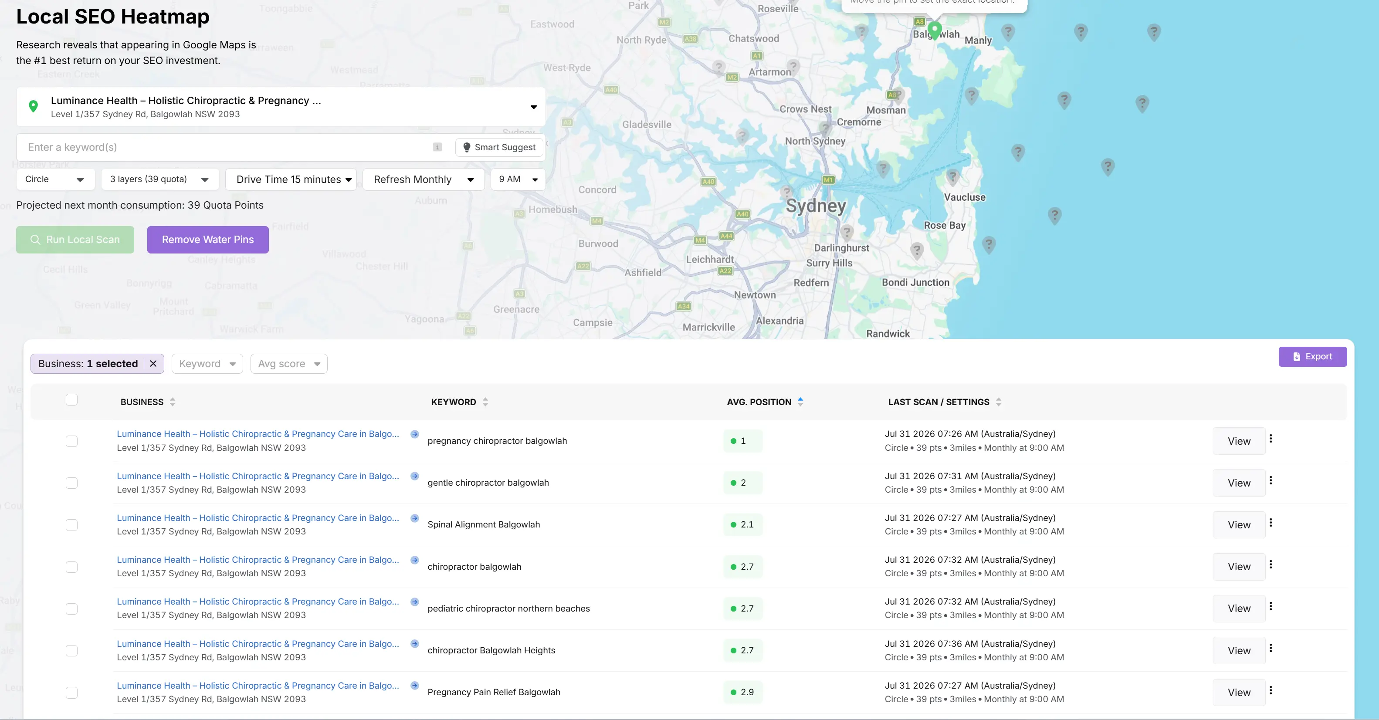
Task: Open the 9 AM time dropdown
Action: click(518, 179)
